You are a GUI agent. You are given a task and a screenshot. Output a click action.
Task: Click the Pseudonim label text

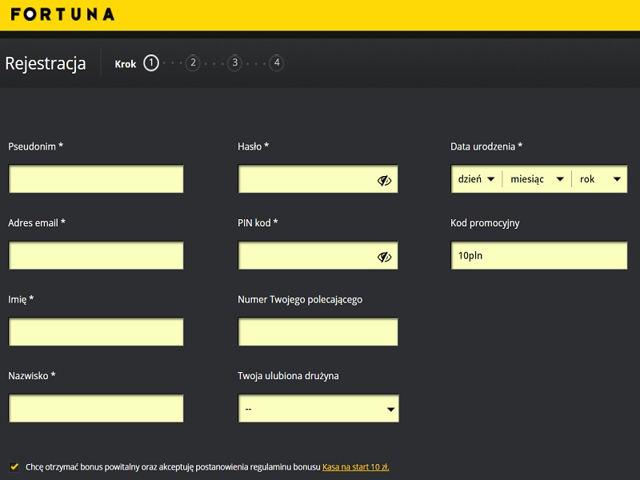point(35,146)
